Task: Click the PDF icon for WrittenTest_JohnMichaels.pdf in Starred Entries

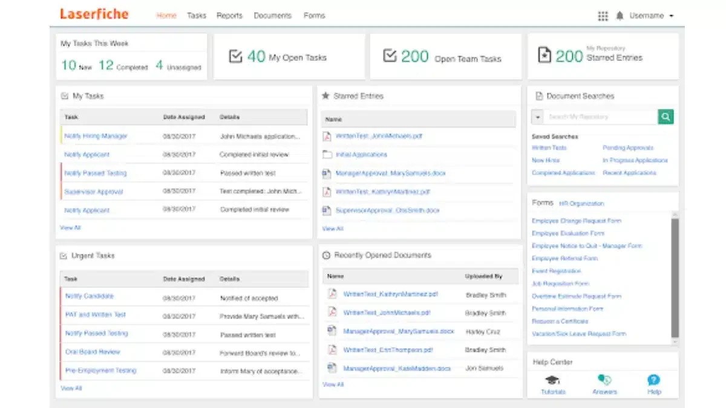Action: click(x=327, y=136)
